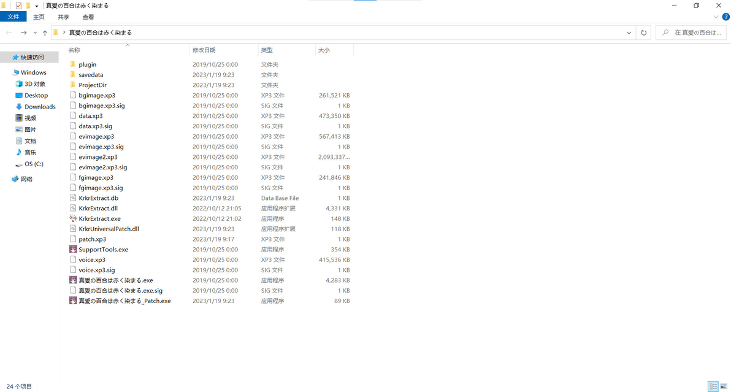Open 视频 in the sidebar

[26, 118]
